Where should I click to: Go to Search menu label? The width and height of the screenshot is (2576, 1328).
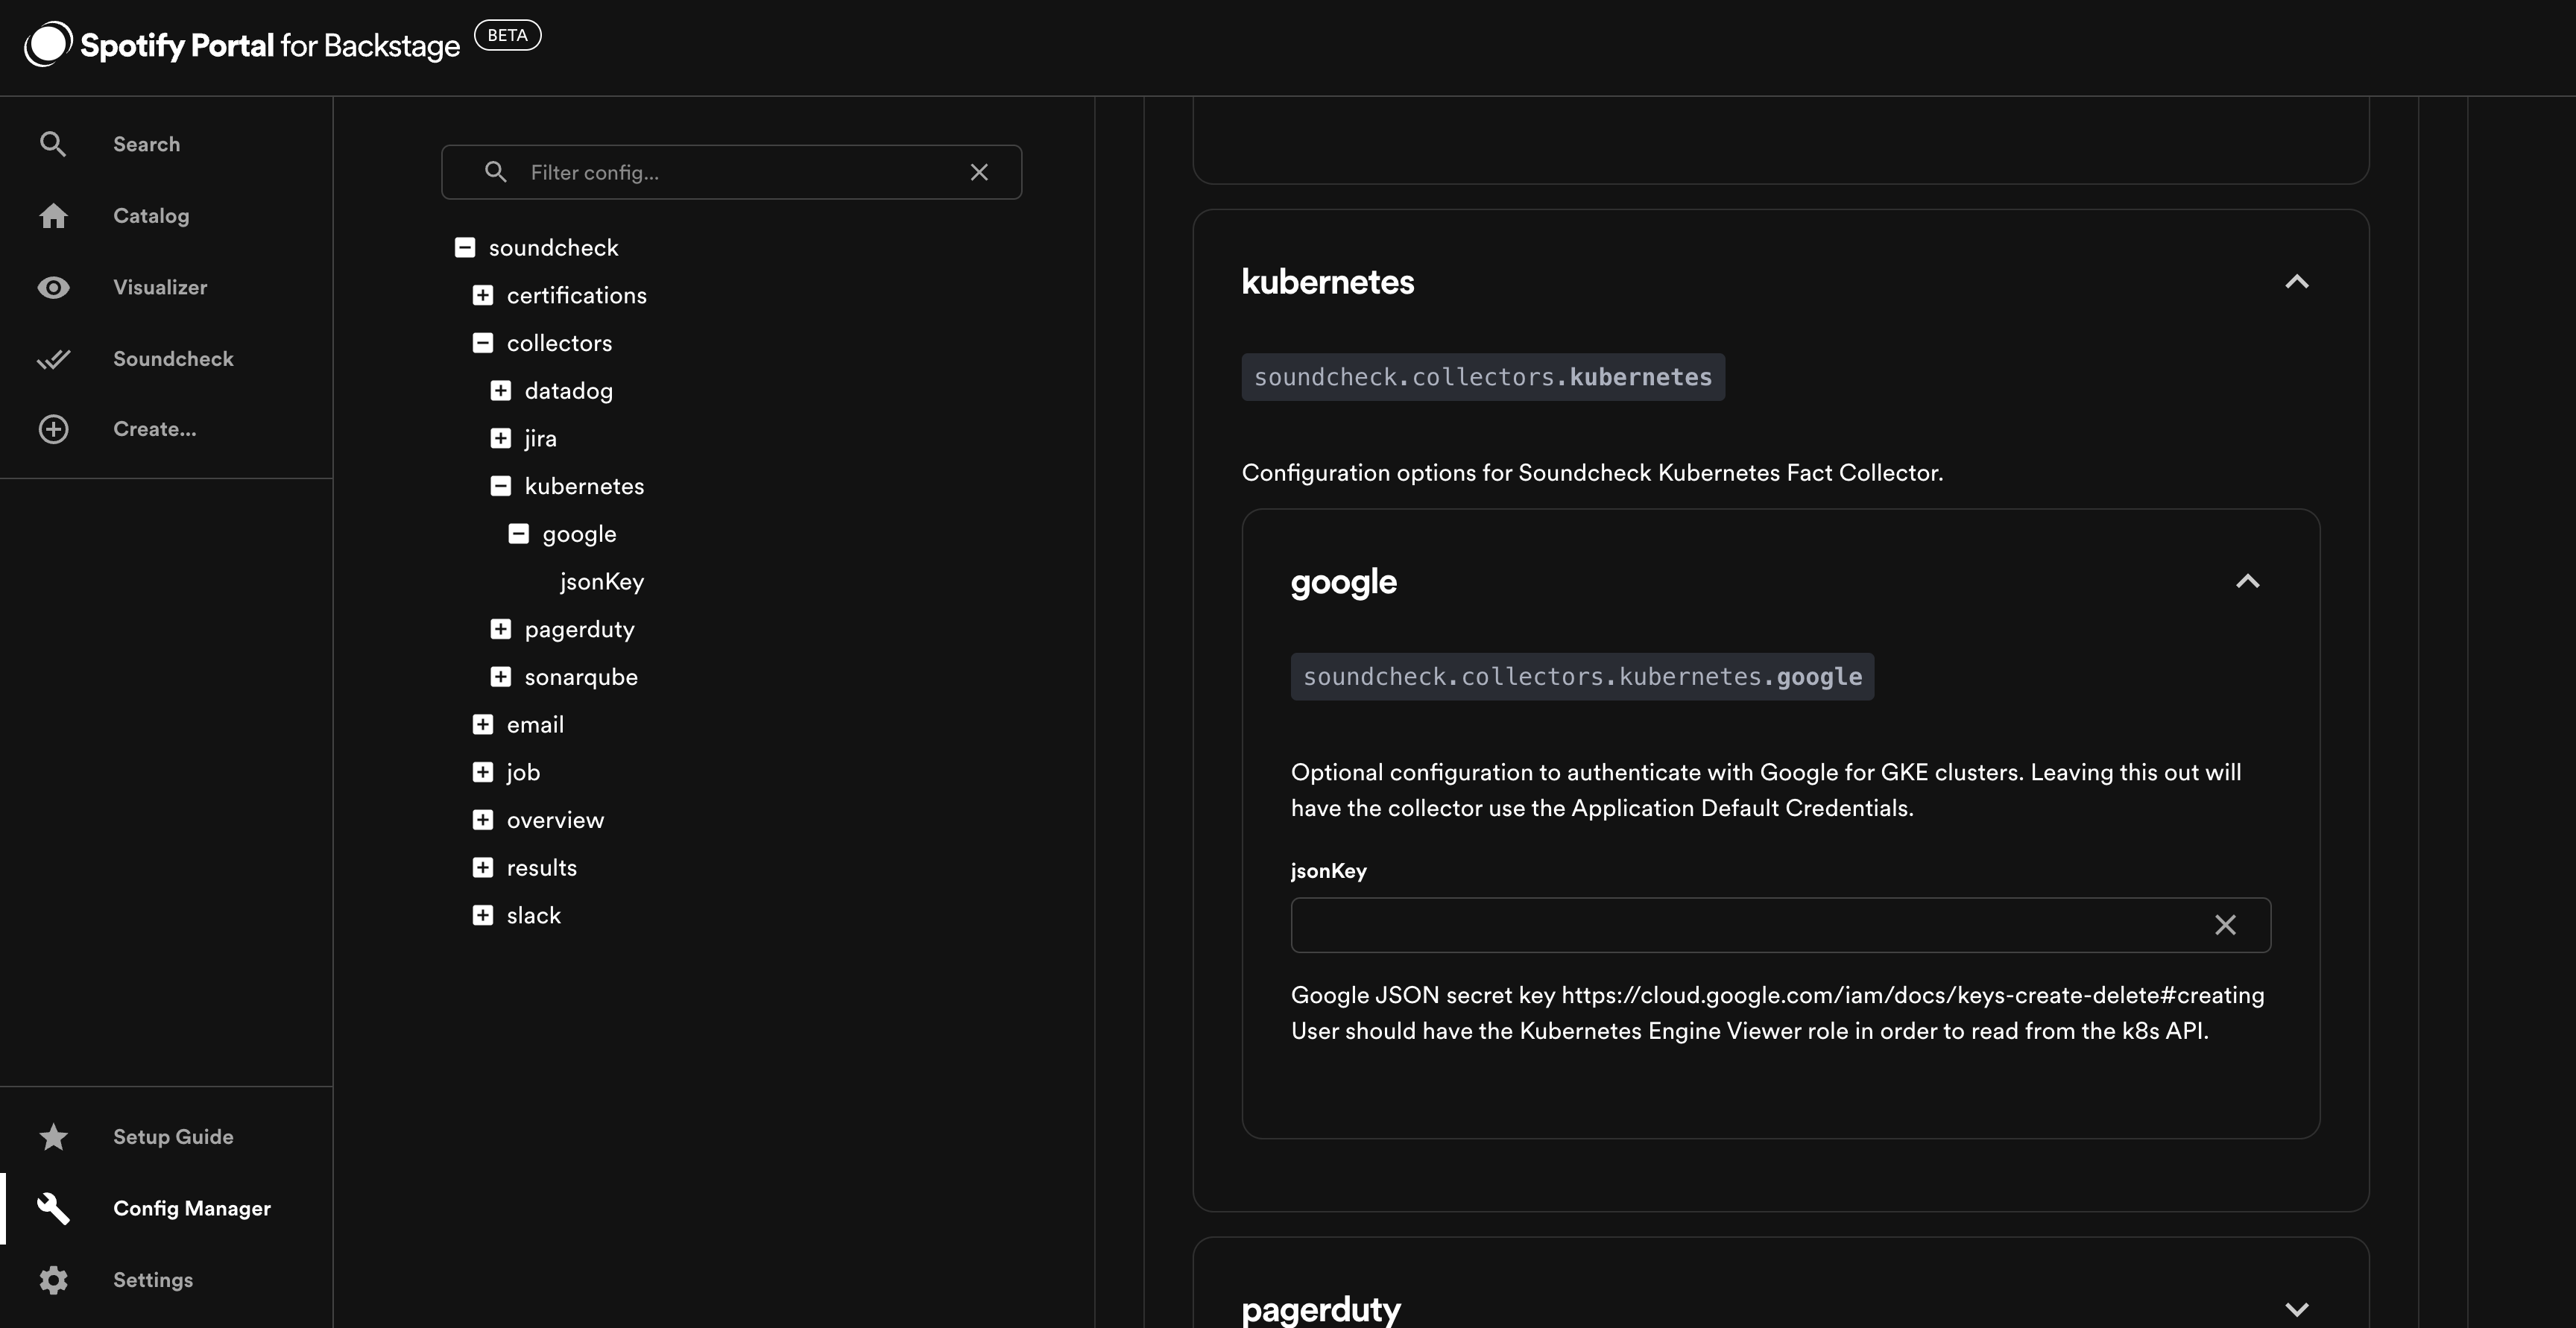(x=146, y=144)
